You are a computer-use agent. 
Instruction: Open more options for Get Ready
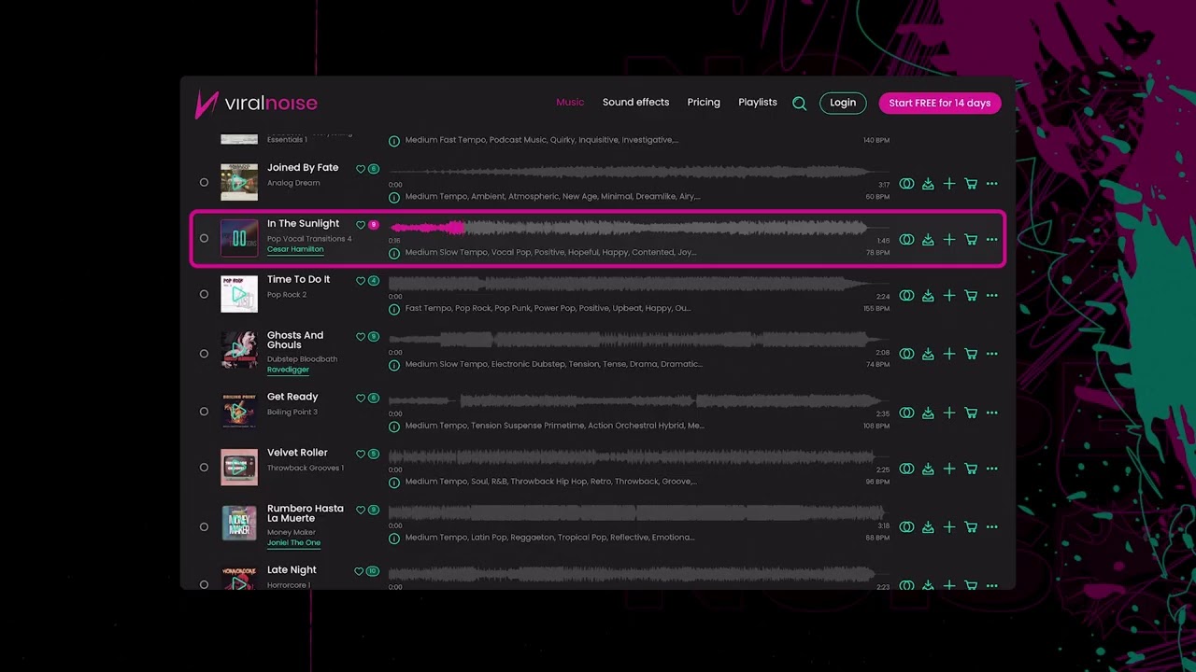tap(992, 413)
